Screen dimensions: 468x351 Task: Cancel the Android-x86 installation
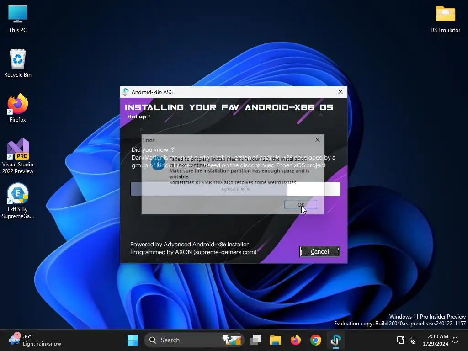(319, 252)
